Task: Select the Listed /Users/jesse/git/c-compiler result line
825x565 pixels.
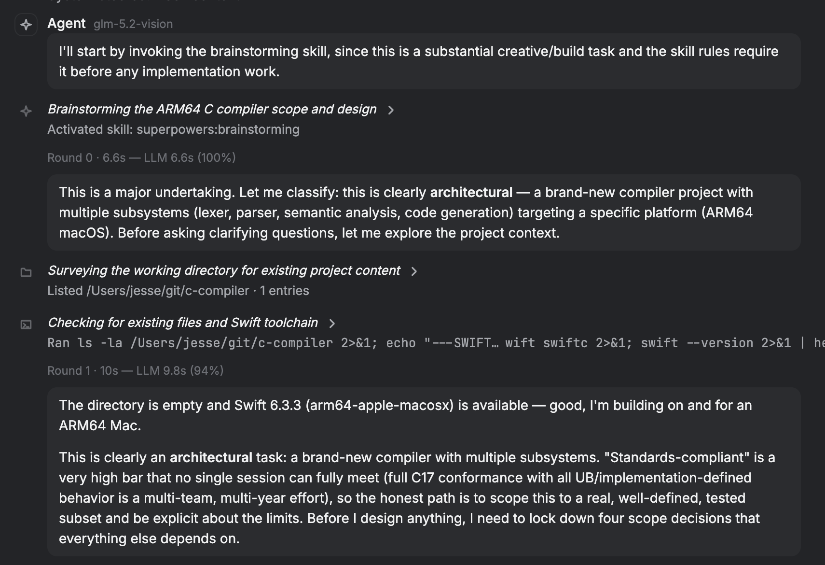Action: (179, 291)
